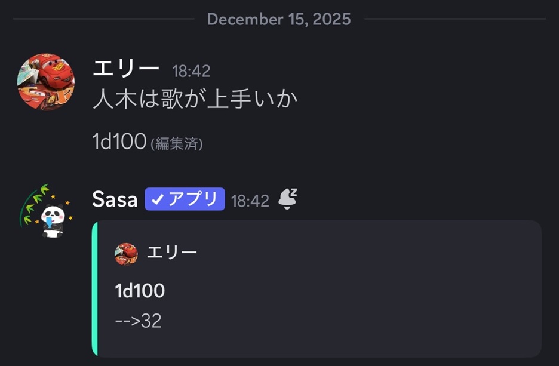
Task: Select the -->32 dice result text
Action: coord(138,321)
